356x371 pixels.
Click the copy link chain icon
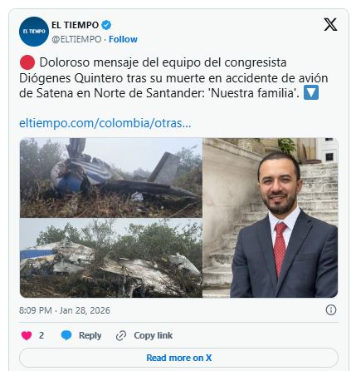coord(121,336)
